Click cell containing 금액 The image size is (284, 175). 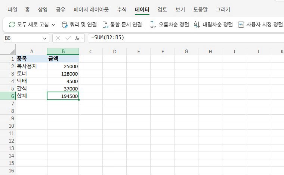tap(63, 59)
